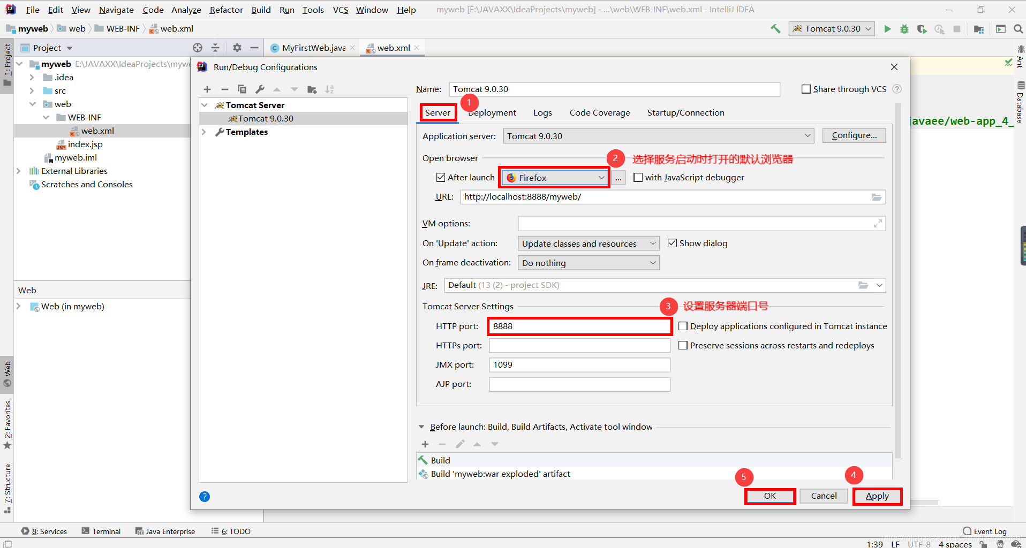Screen dimensions: 1026x548
Task: Open the On frame deactivation dropdown
Action: (x=589, y=263)
